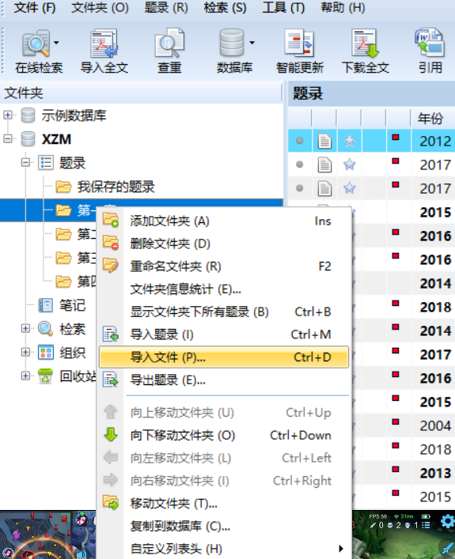Viewport: 455px width, 559px height.
Task: Open 自定义列表头 (H) submenu arrow
Action: tap(341, 549)
